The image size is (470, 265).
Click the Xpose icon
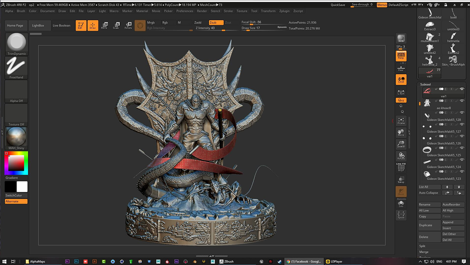pos(401,215)
